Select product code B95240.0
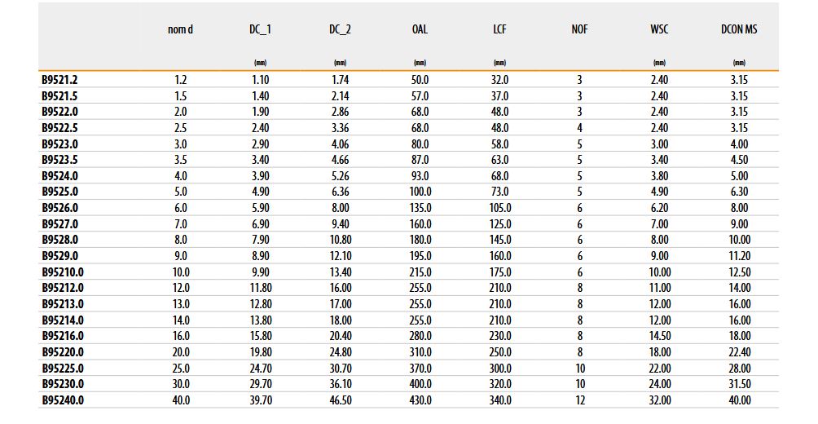 click(63, 400)
